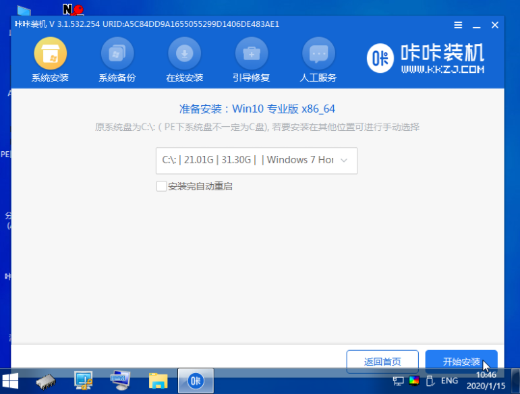
Task: Open 引导修复 (Boot Repair) tool
Action: tap(252, 60)
